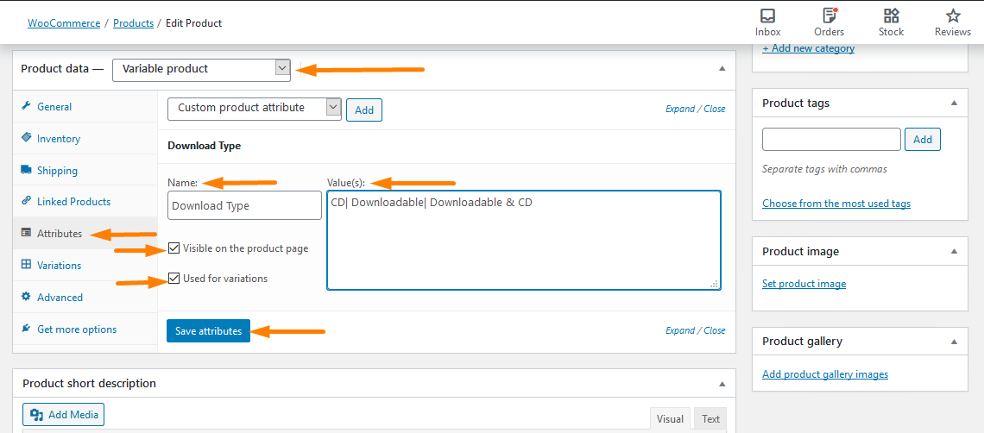Screen dimensions: 984x433
Task: Switch to the General tab
Action: tap(85, 107)
